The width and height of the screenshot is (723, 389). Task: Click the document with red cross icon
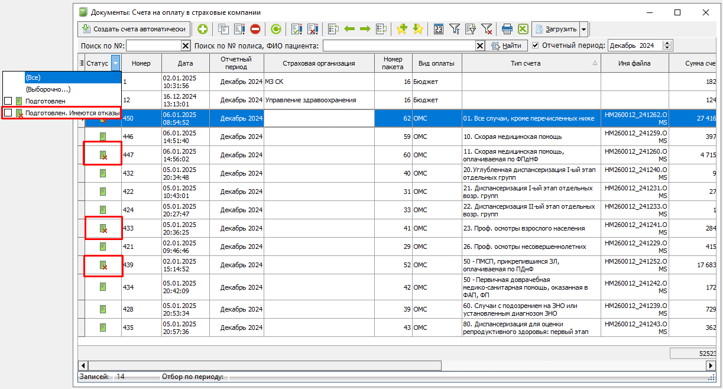coord(313,29)
